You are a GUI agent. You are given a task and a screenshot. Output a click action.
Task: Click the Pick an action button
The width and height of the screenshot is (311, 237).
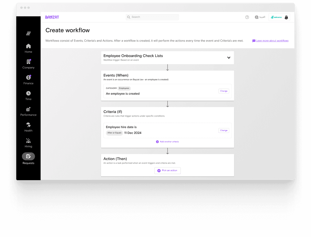pos(167,171)
